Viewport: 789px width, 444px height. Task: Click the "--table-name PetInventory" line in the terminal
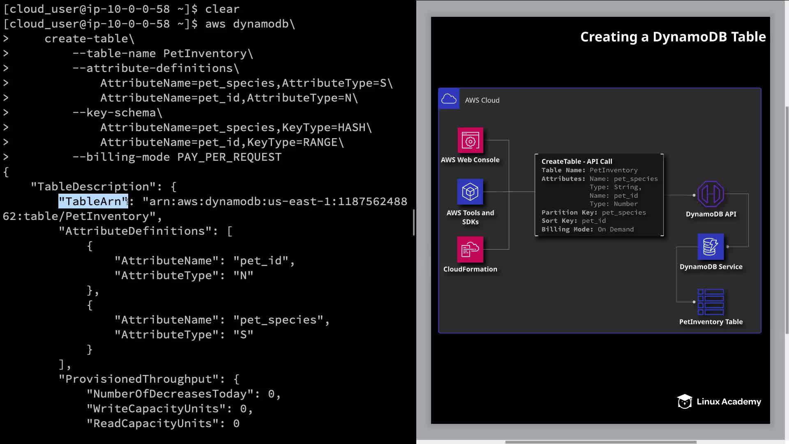[162, 53]
